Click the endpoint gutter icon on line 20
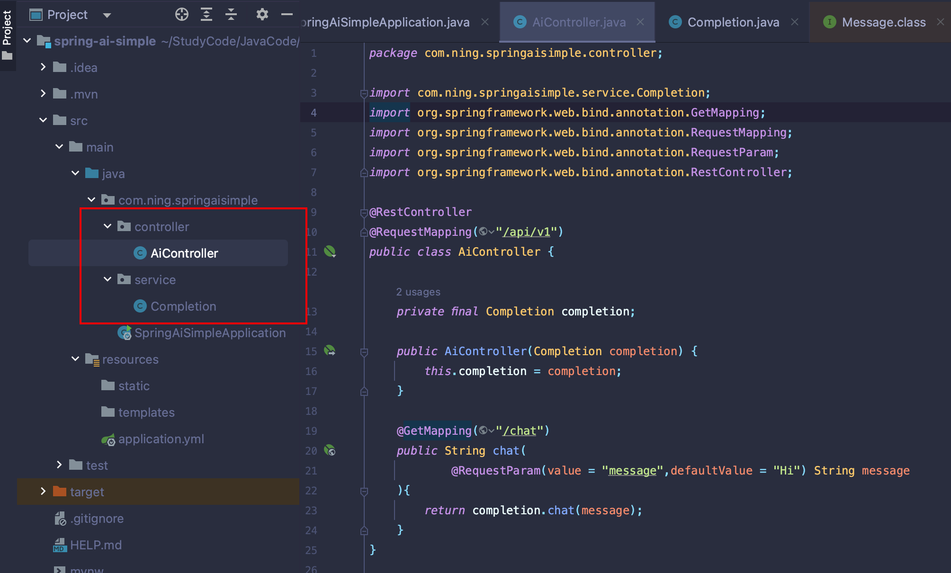This screenshot has height=573, width=951. click(330, 450)
